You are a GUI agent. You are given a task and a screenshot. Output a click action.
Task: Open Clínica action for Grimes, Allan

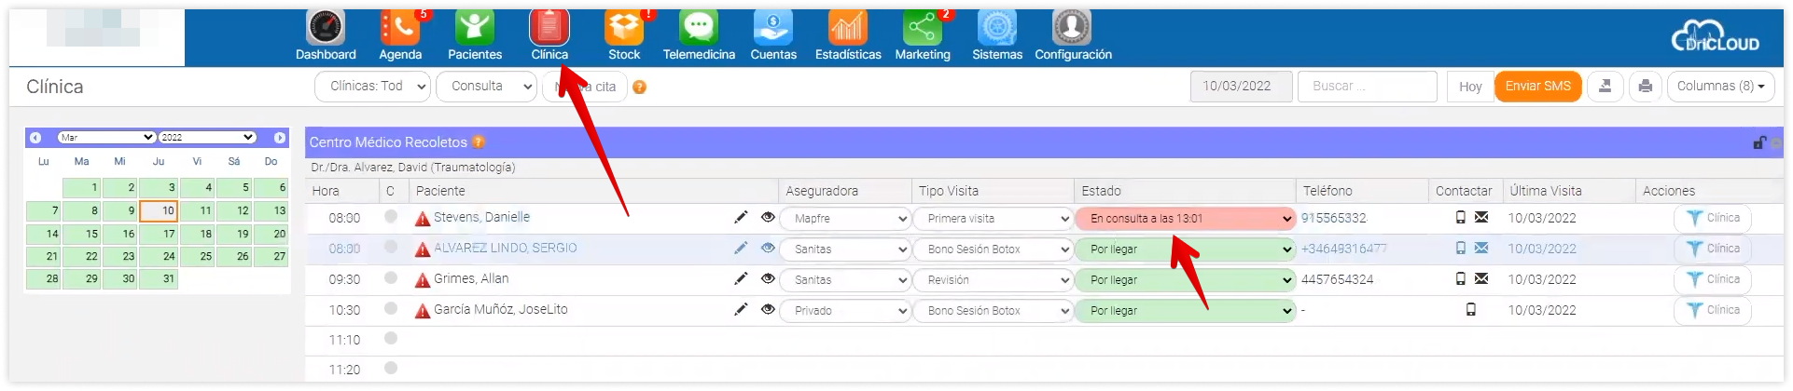pyautogui.click(x=1713, y=279)
